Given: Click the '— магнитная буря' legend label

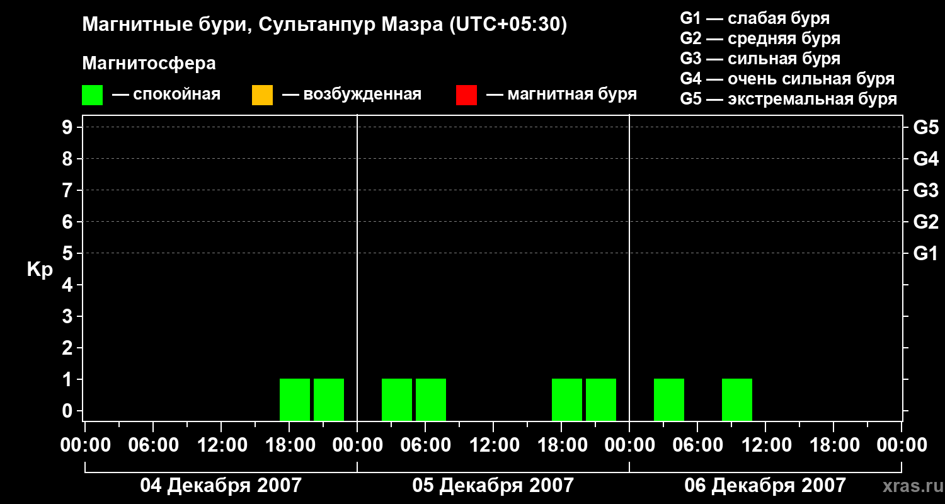Looking at the screenshot, I should (561, 94).
